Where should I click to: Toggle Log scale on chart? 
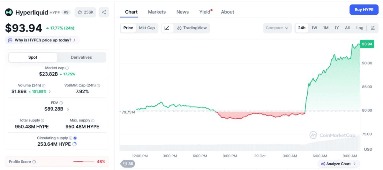360,28
